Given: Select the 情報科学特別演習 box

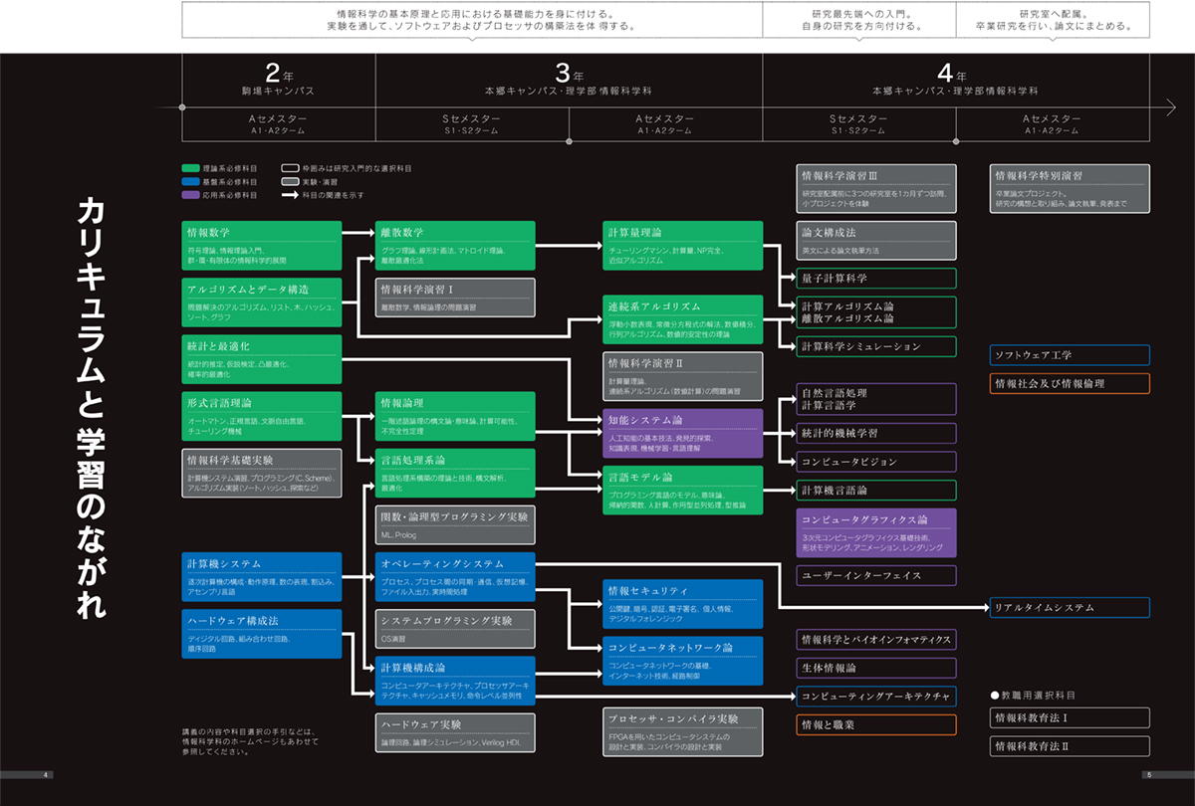Looking at the screenshot, I should coord(1071,189).
